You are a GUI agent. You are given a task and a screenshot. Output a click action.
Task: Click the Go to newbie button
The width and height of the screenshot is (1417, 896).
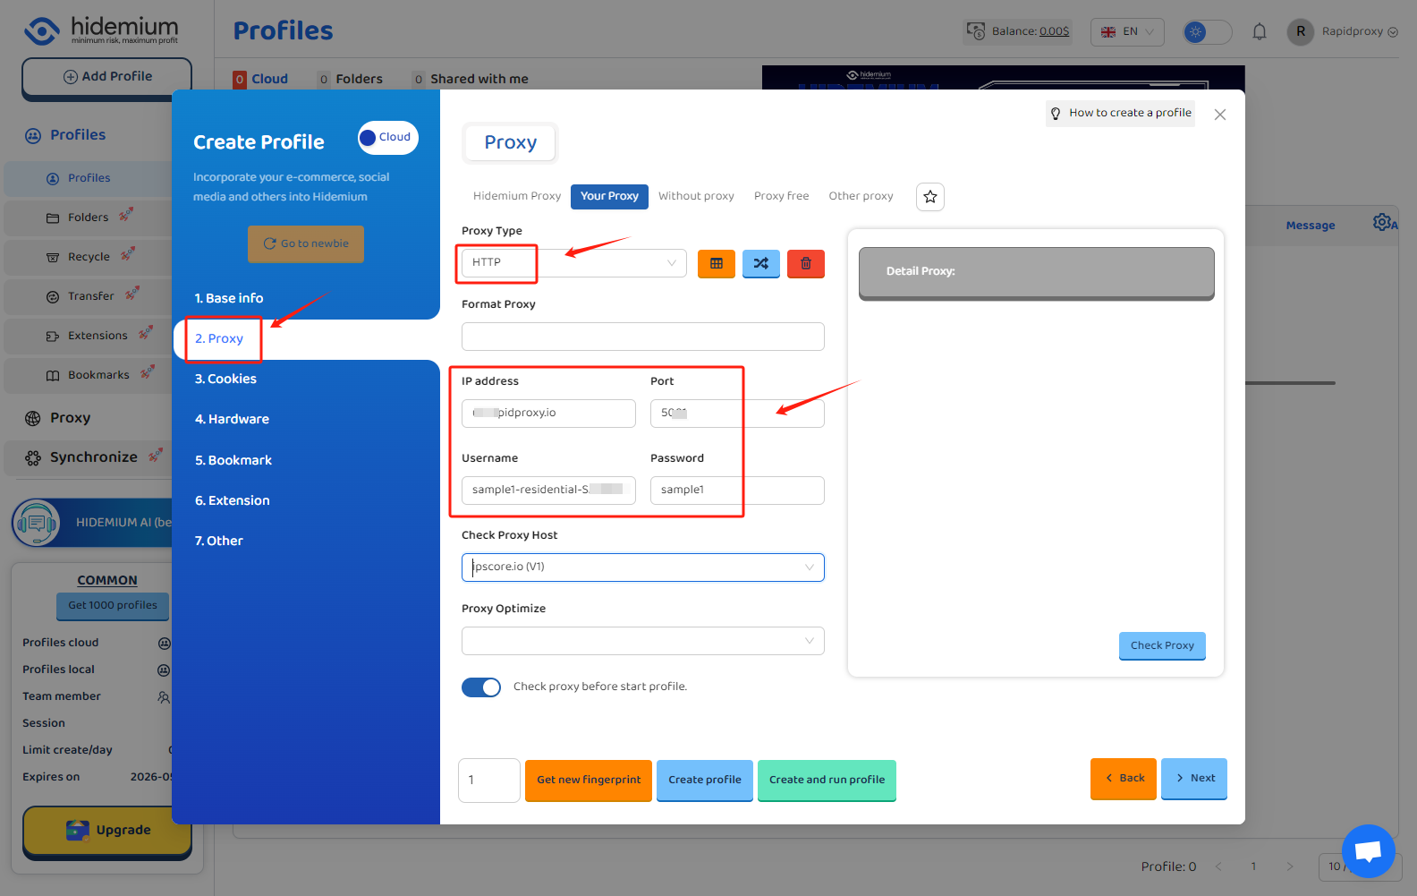306,244
